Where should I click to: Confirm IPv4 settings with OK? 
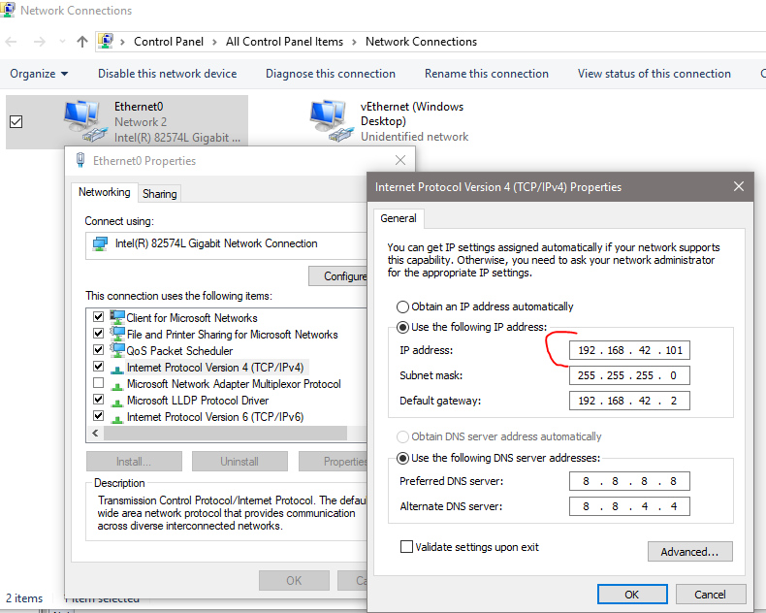pos(632,595)
